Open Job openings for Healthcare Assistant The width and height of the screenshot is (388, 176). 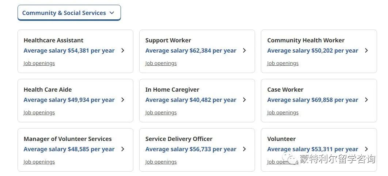[39, 63]
